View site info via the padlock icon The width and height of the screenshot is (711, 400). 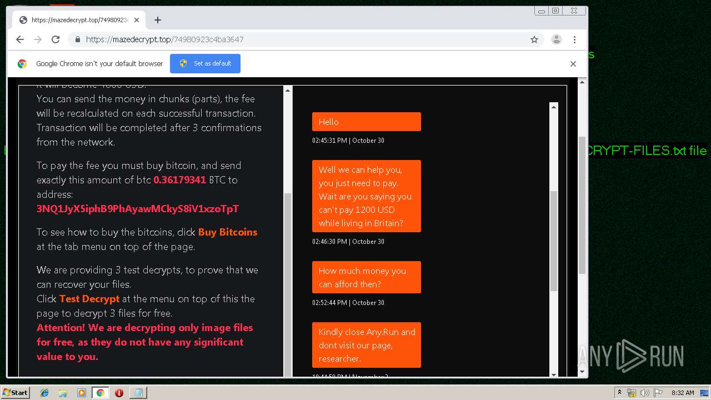pos(77,39)
